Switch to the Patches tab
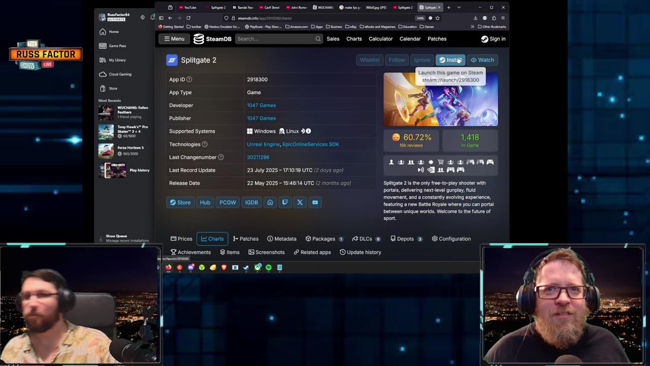 246,239
